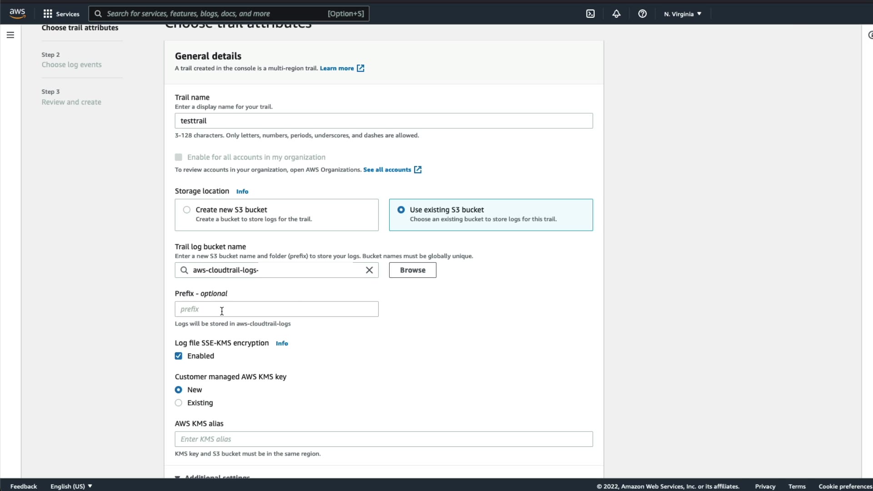Open the English (US) language dropdown
Image resolution: width=873 pixels, height=491 pixels.
71,486
